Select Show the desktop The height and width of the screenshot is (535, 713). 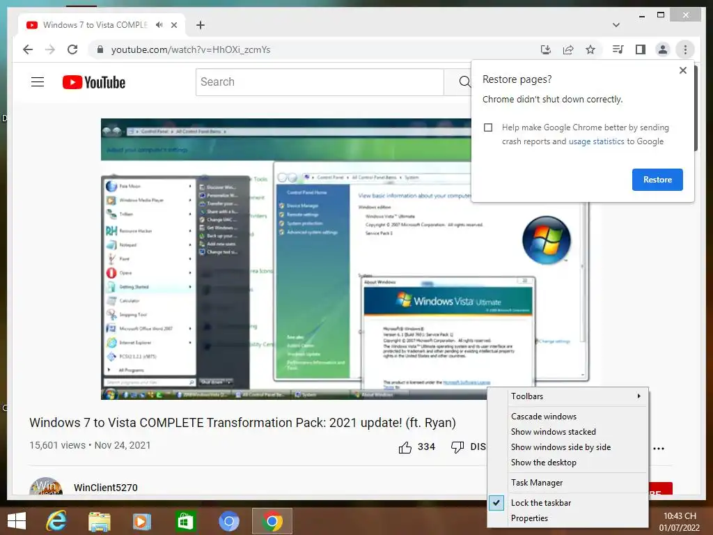point(567,463)
